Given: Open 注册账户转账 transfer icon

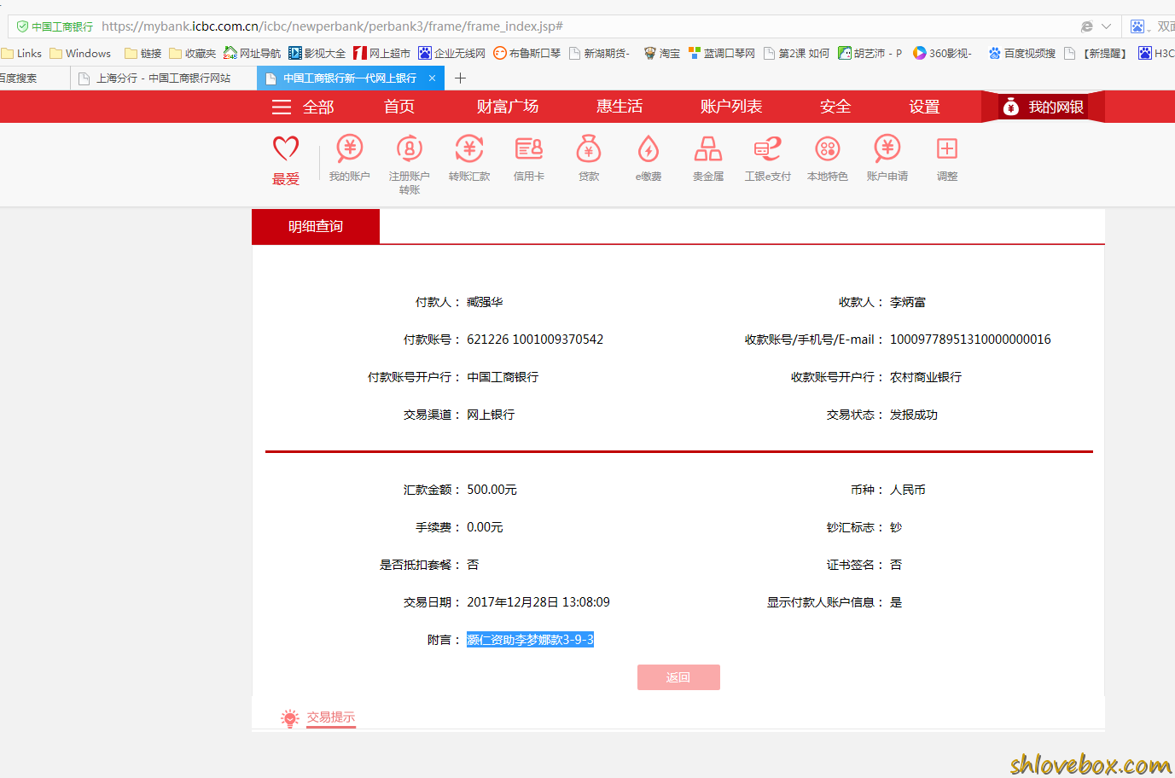Looking at the screenshot, I should coord(410,148).
